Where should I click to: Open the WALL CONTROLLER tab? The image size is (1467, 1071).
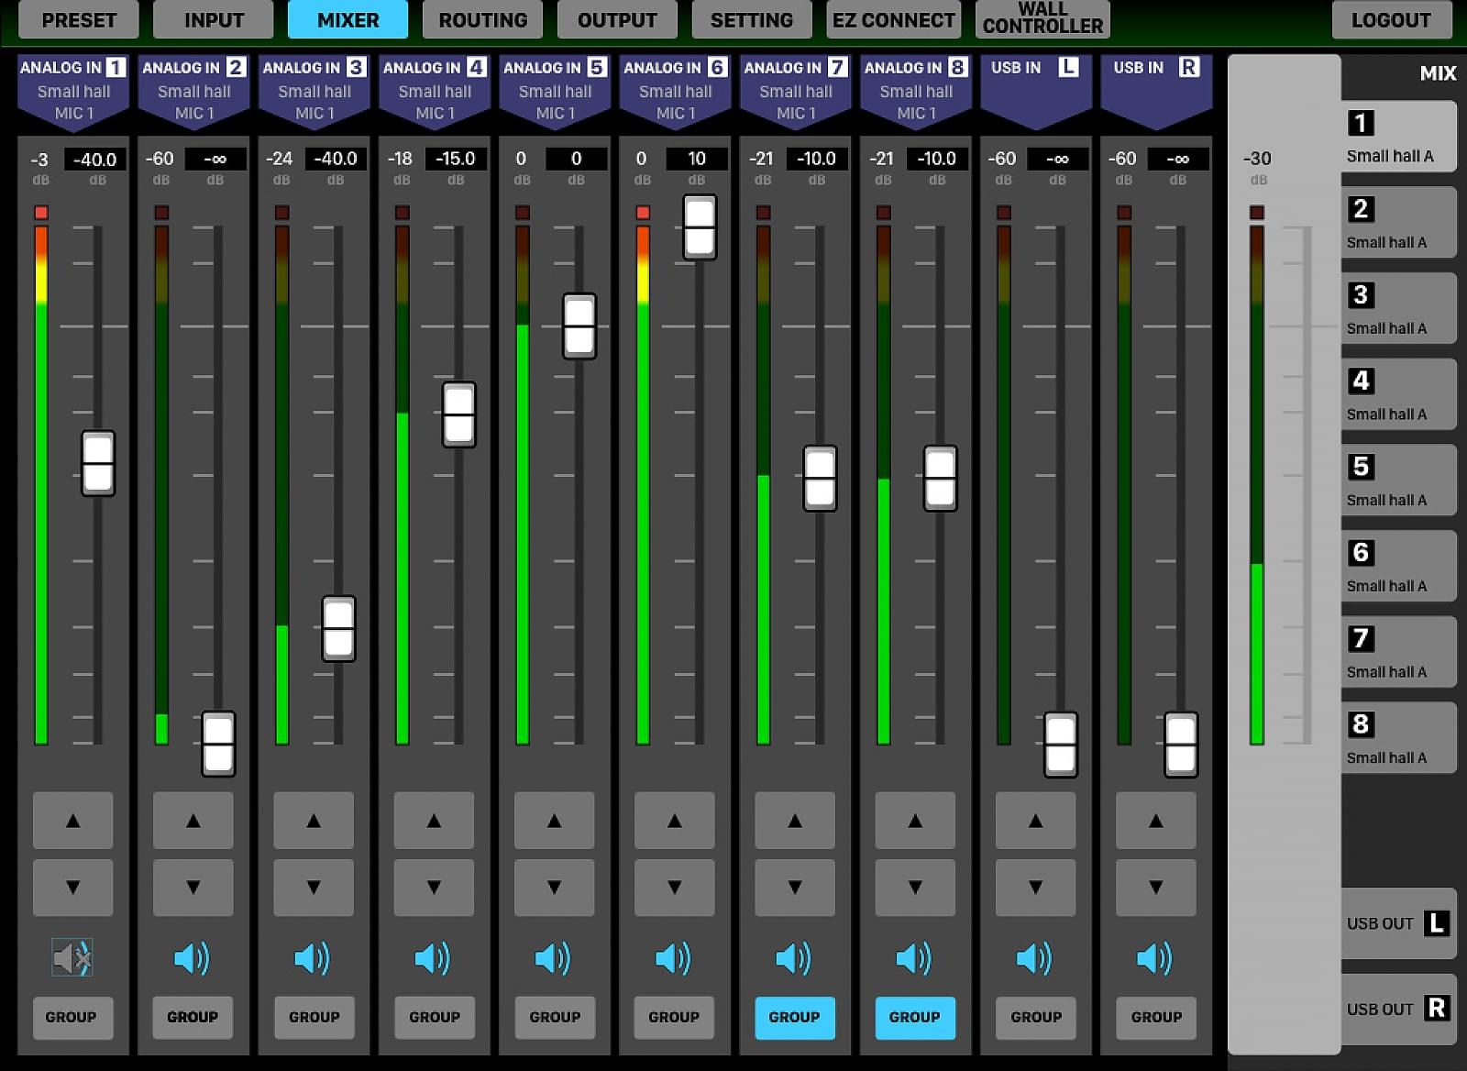point(1042,17)
